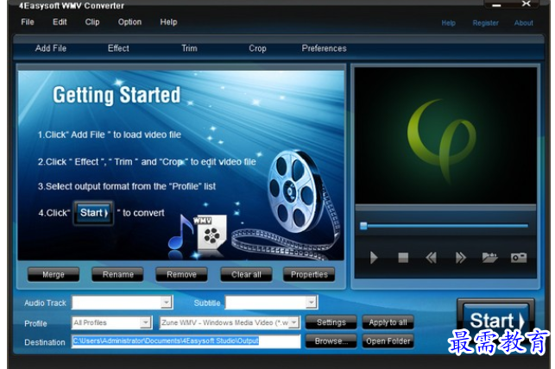The height and width of the screenshot is (369, 555).
Task: Expand the Zune WMV profile format dropdown
Action: (x=293, y=322)
